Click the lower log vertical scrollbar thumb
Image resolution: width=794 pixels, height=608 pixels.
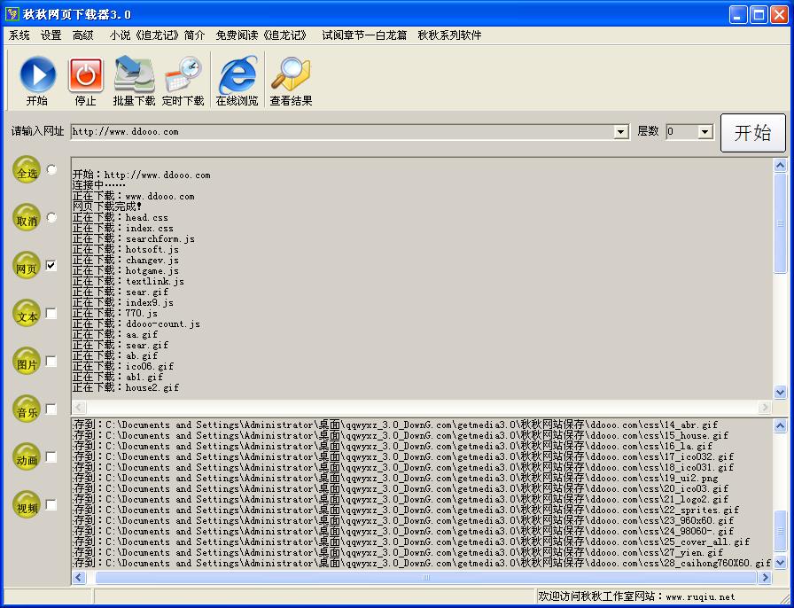pyautogui.click(x=781, y=531)
